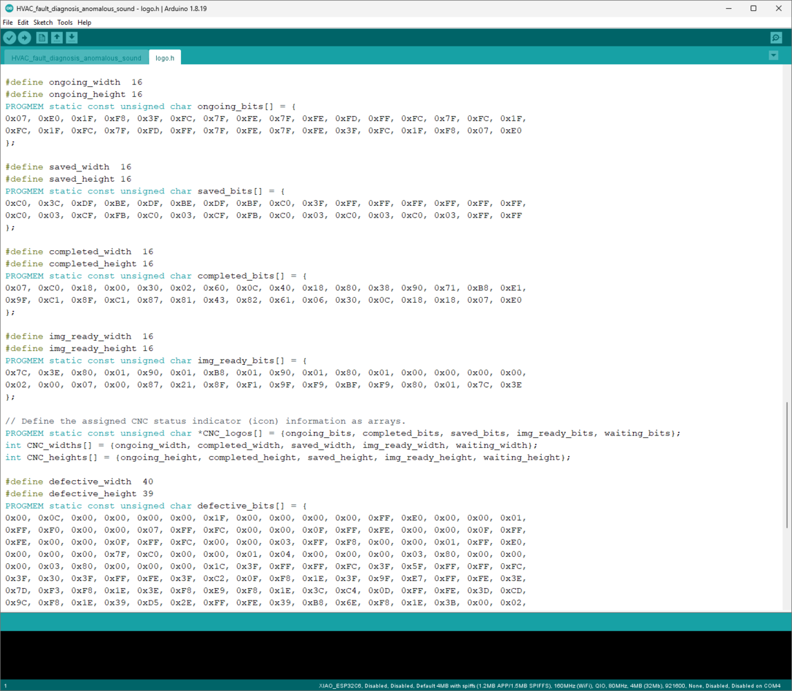The image size is (792, 691).
Task: Click '#define ongoing_width 16' line
Action: tap(74, 82)
